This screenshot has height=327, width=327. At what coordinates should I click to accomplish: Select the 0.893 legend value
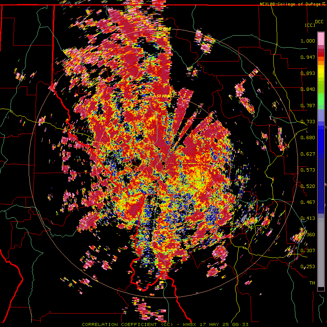pos(308,73)
